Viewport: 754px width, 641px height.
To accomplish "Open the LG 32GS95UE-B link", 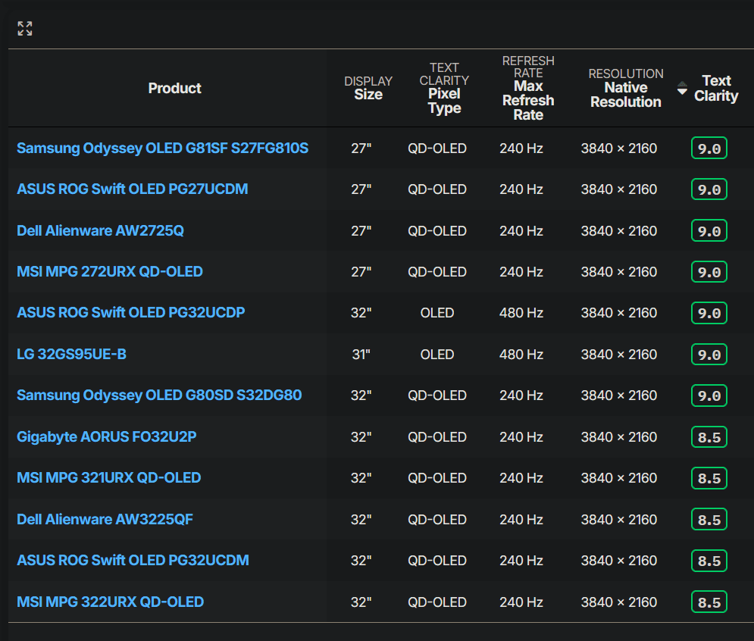I will (x=71, y=354).
